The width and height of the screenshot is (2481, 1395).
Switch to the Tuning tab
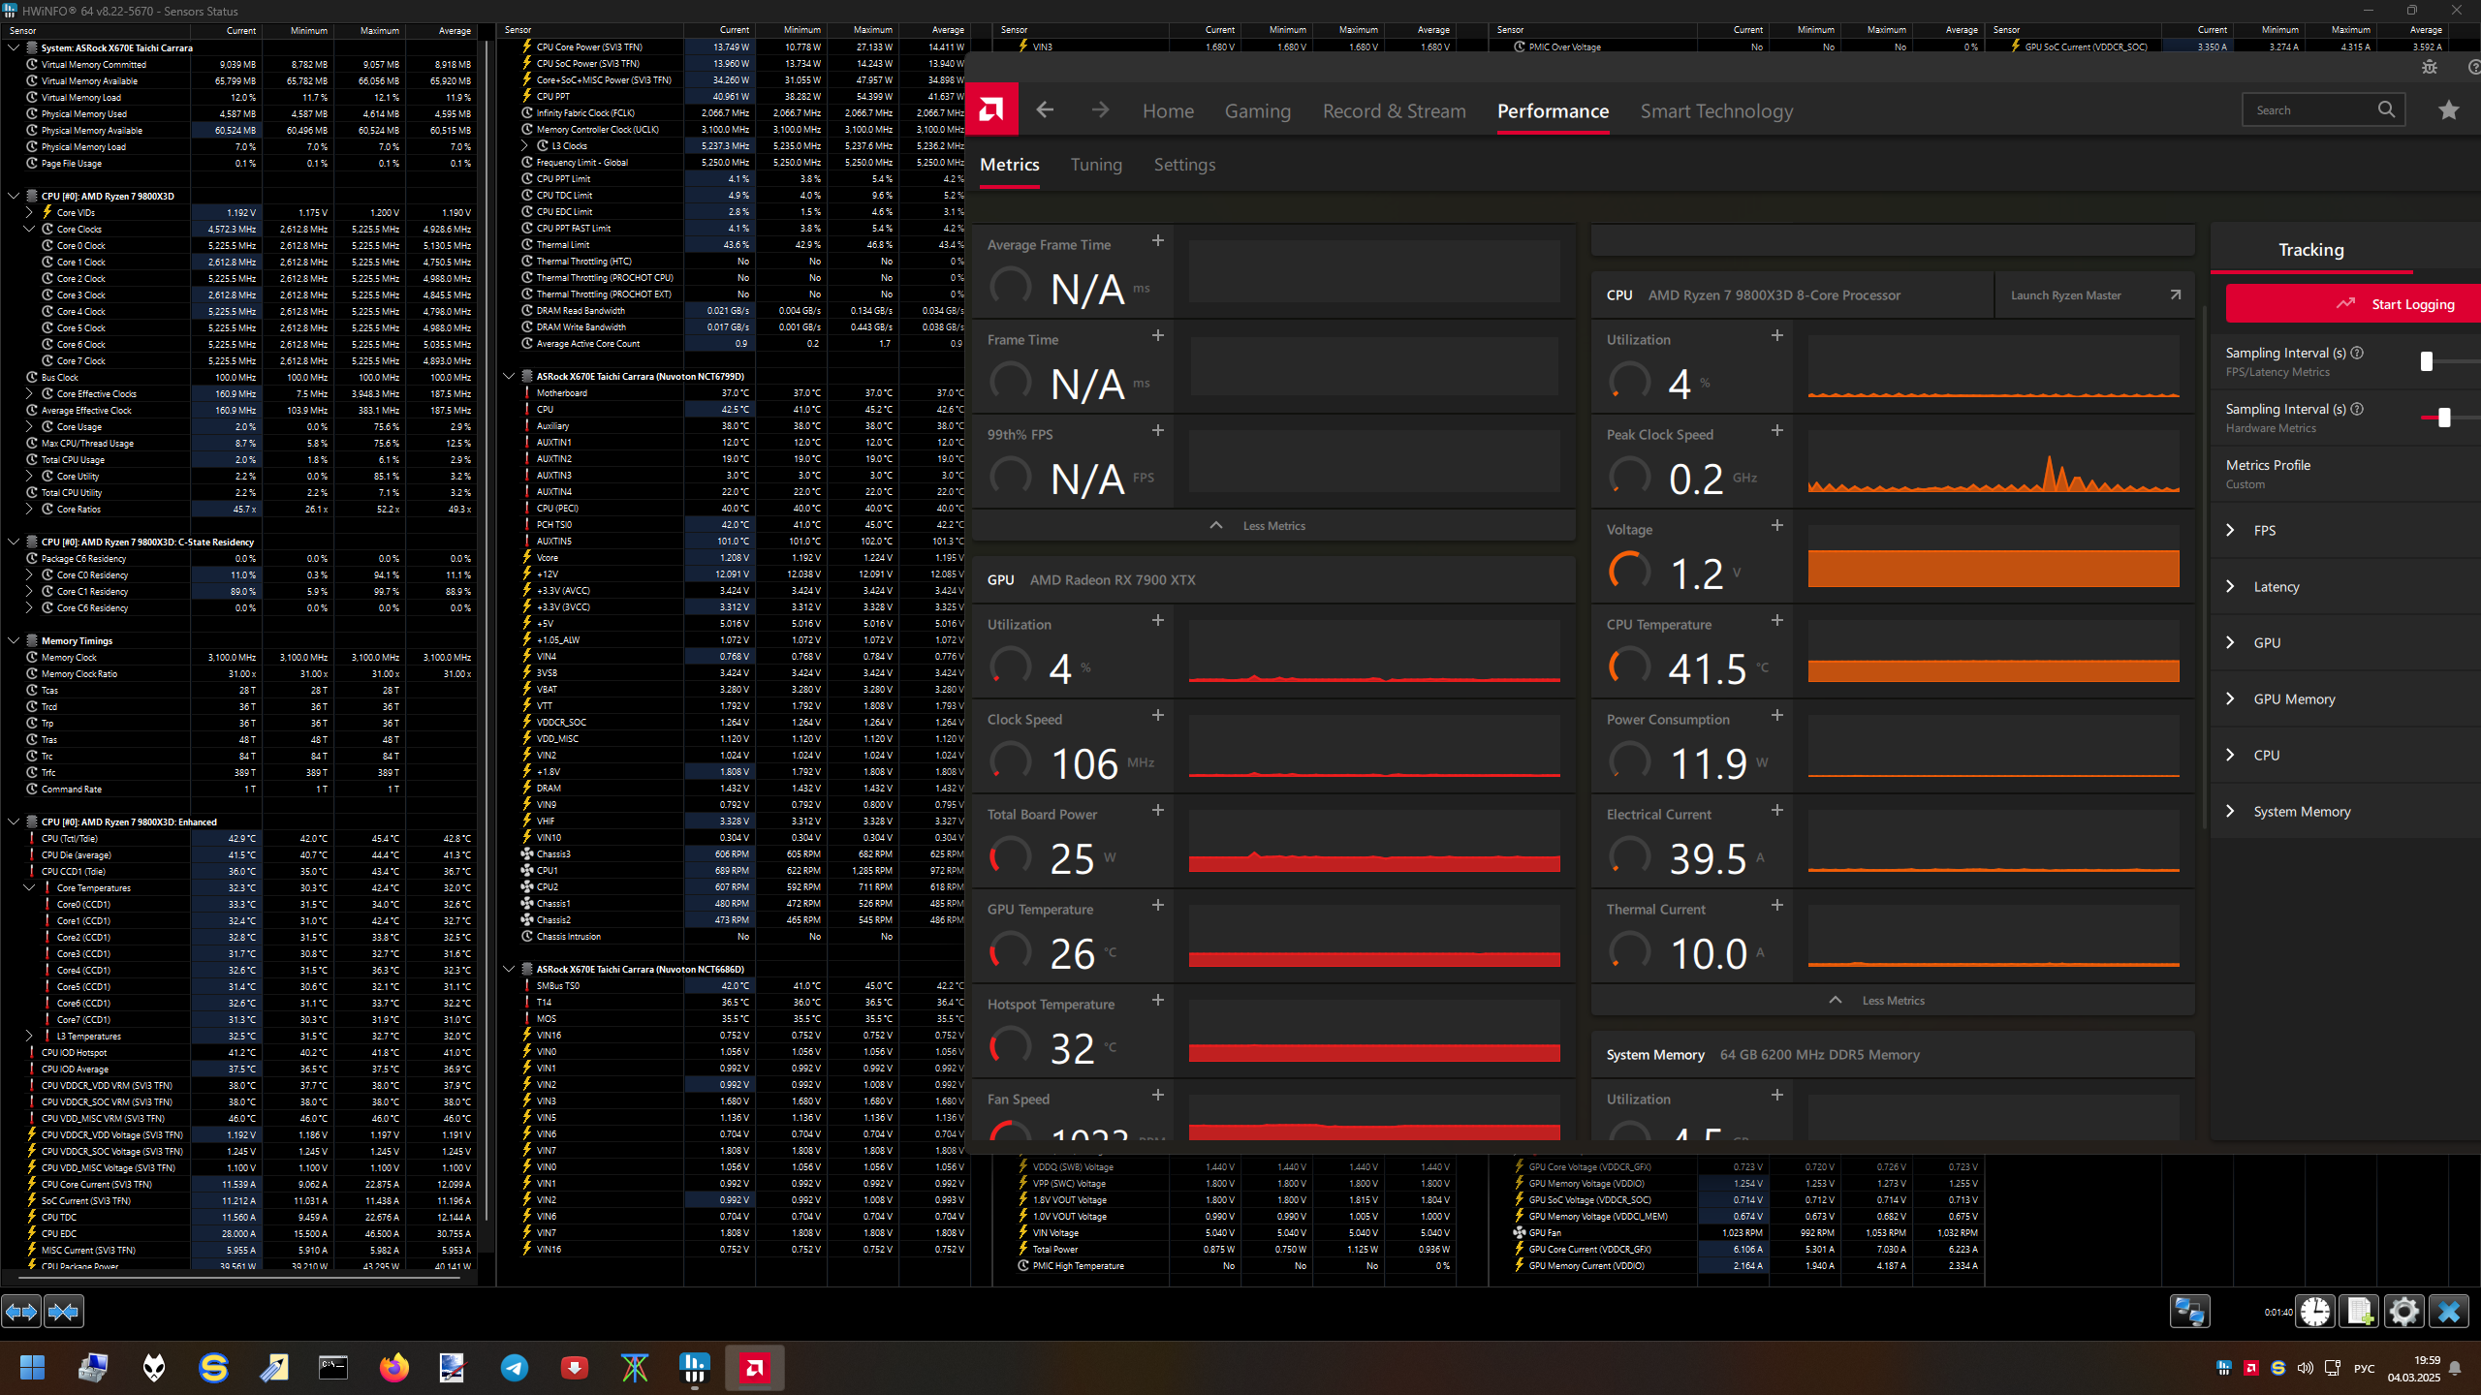point(1096,165)
